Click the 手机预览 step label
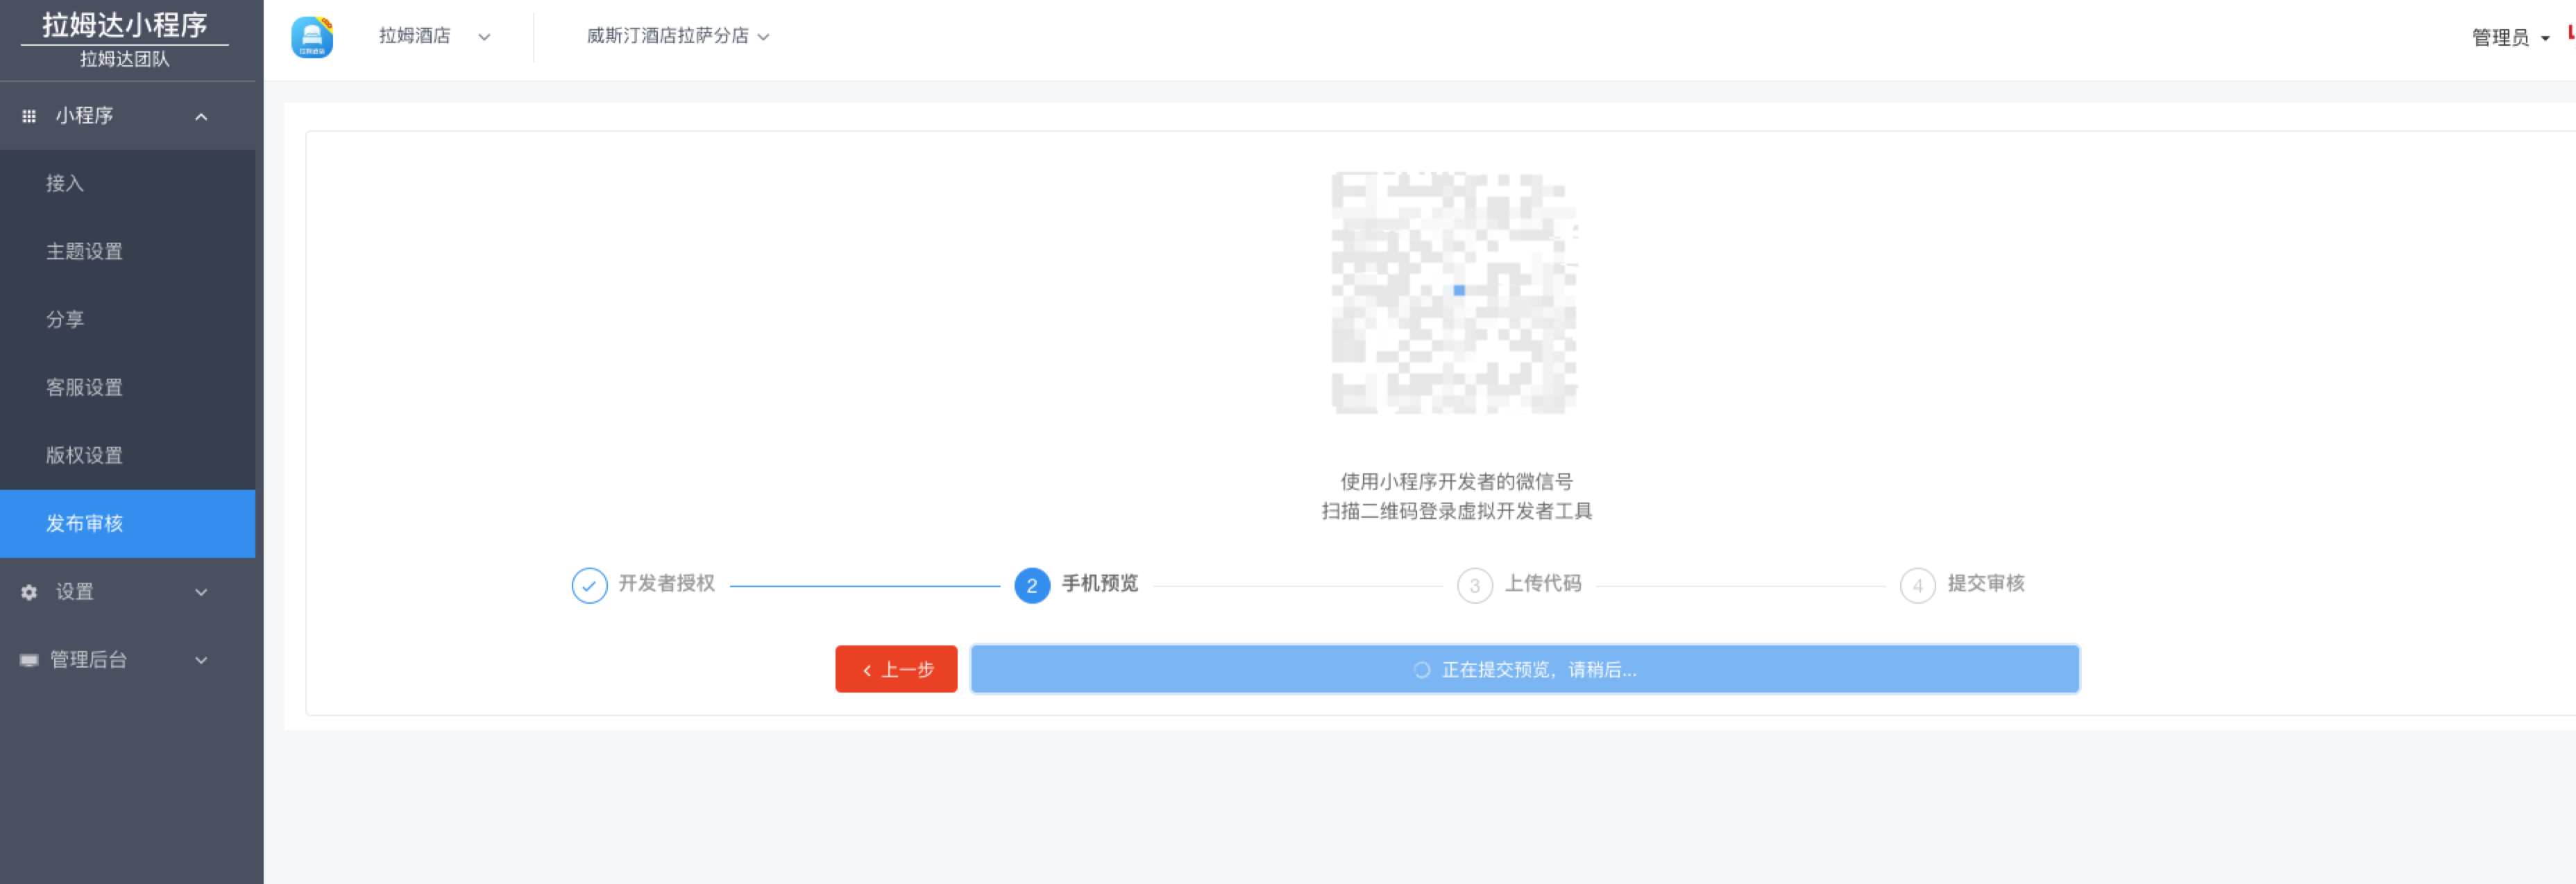This screenshot has height=884, width=2576. pos(1100,583)
